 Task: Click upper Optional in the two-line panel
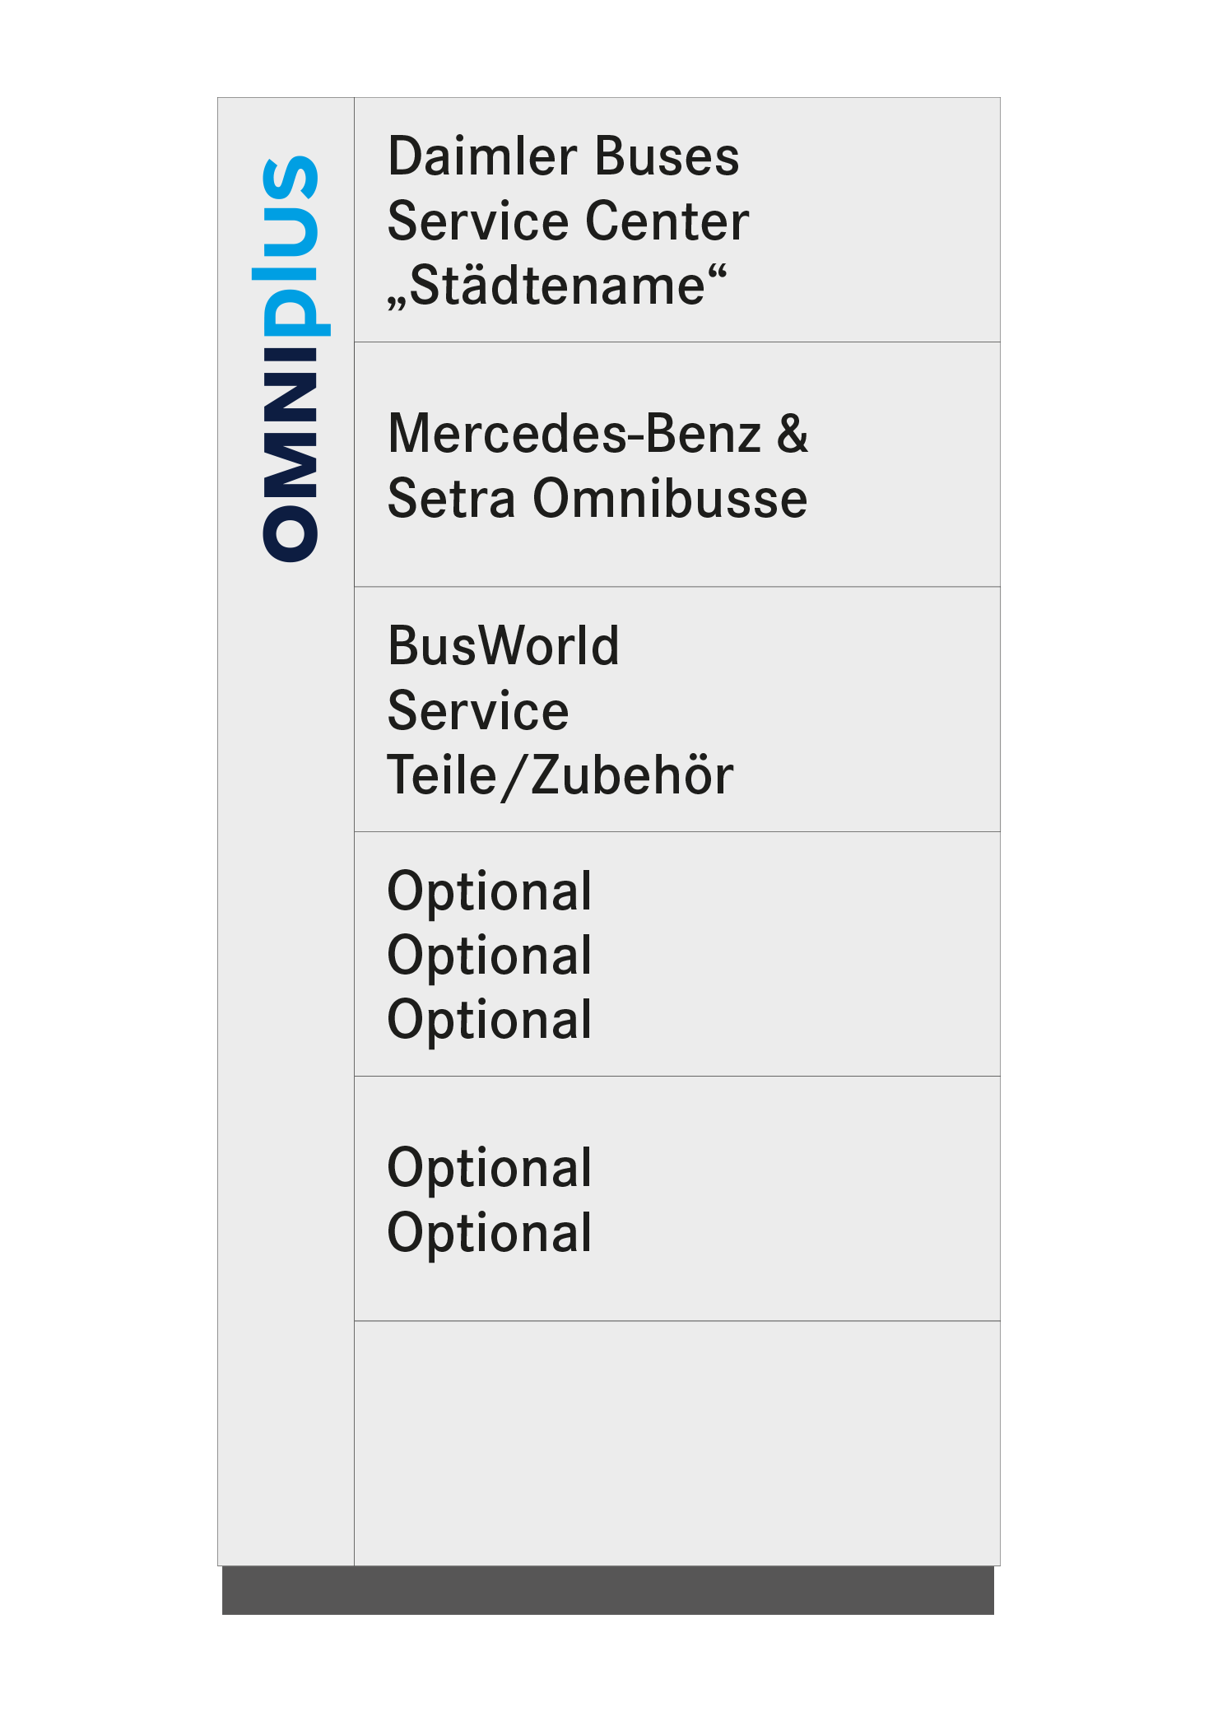(490, 1169)
